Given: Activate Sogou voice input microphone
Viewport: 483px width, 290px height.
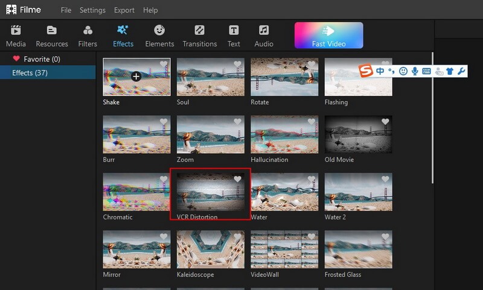Looking at the screenshot, I should [x=415, y=71].
